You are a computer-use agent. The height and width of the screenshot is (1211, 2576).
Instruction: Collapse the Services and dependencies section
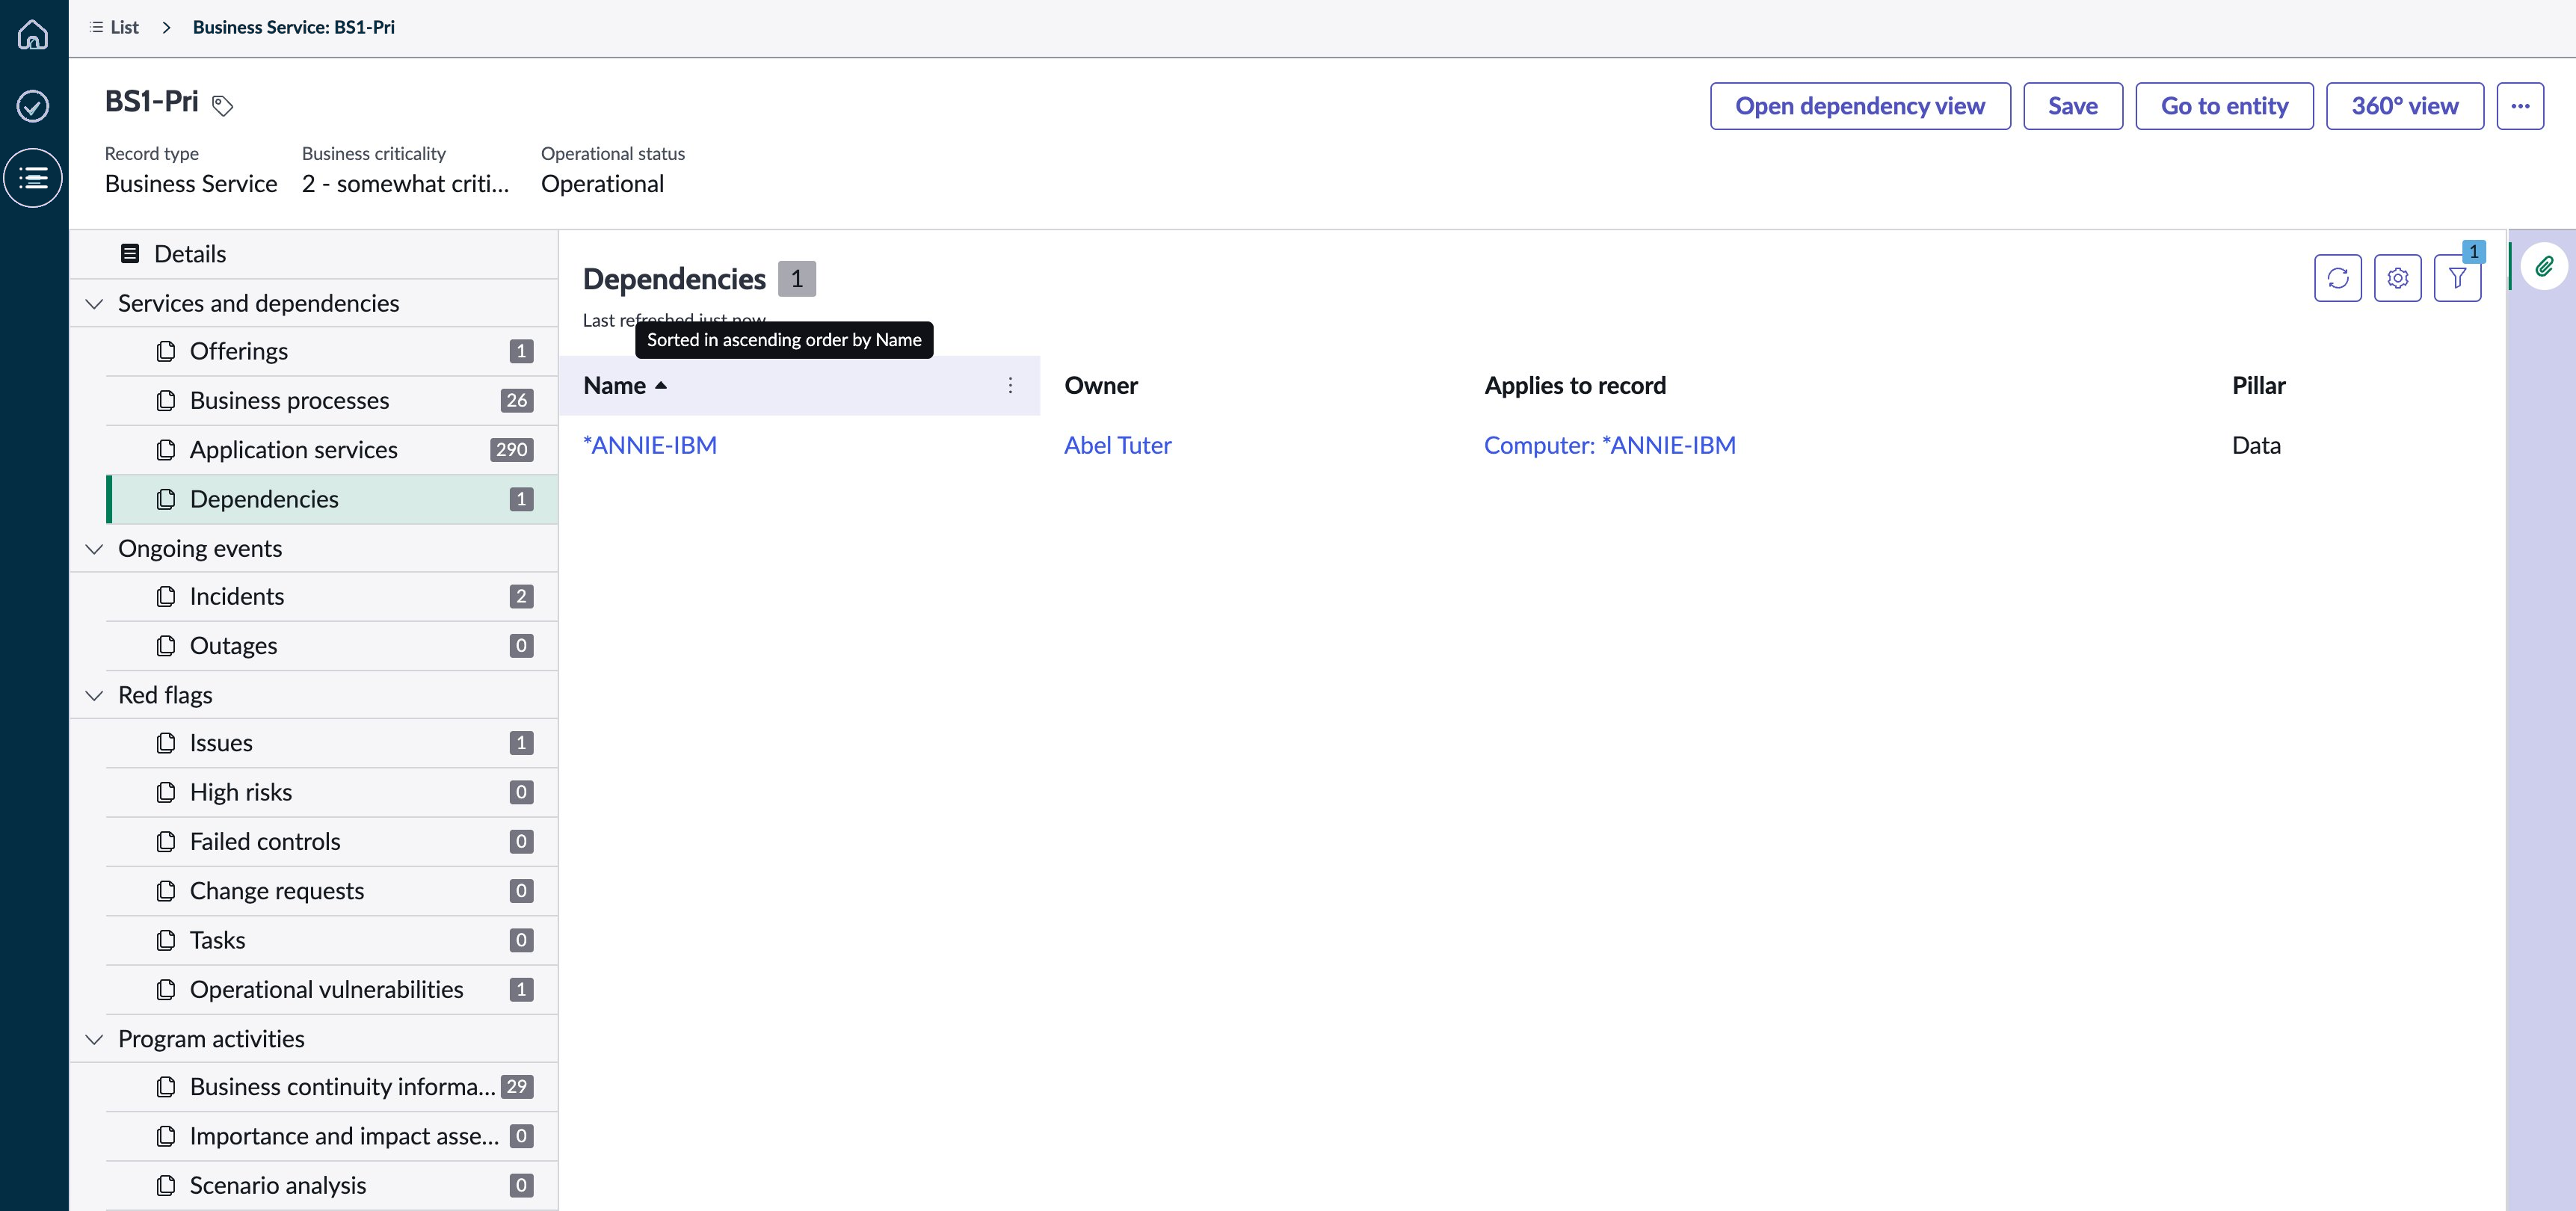[x=95, y=303]
